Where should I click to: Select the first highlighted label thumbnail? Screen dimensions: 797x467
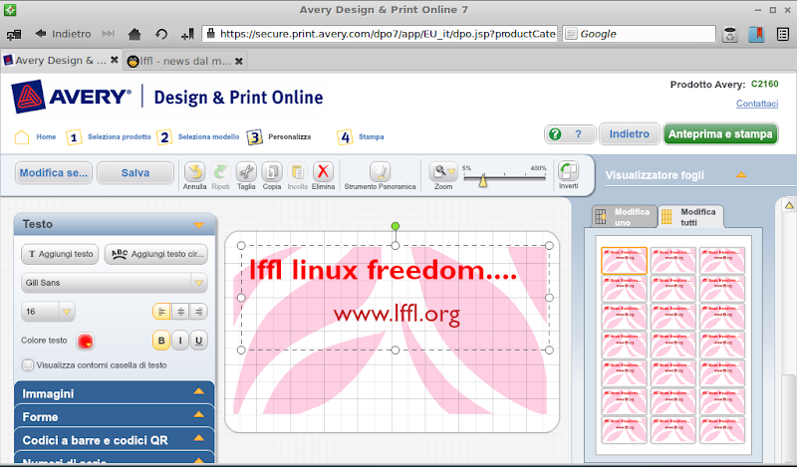pos(625,261)
